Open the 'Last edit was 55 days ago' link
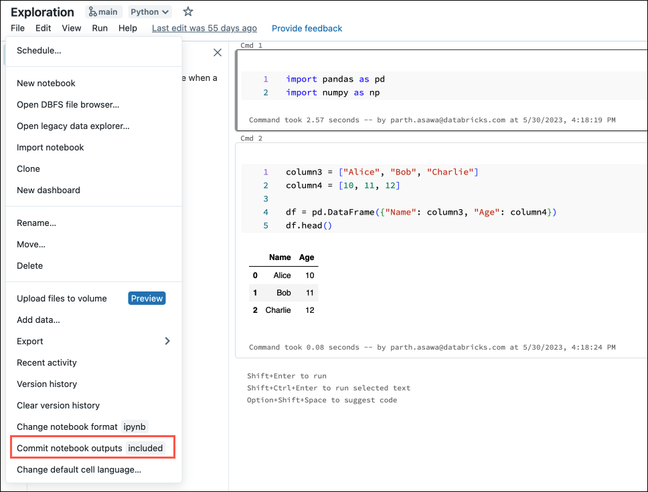648x492 pixels. (x=204, y=28)
